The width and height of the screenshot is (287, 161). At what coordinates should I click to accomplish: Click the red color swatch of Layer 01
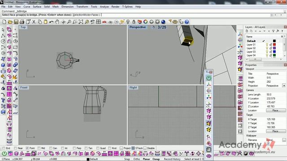274,45
